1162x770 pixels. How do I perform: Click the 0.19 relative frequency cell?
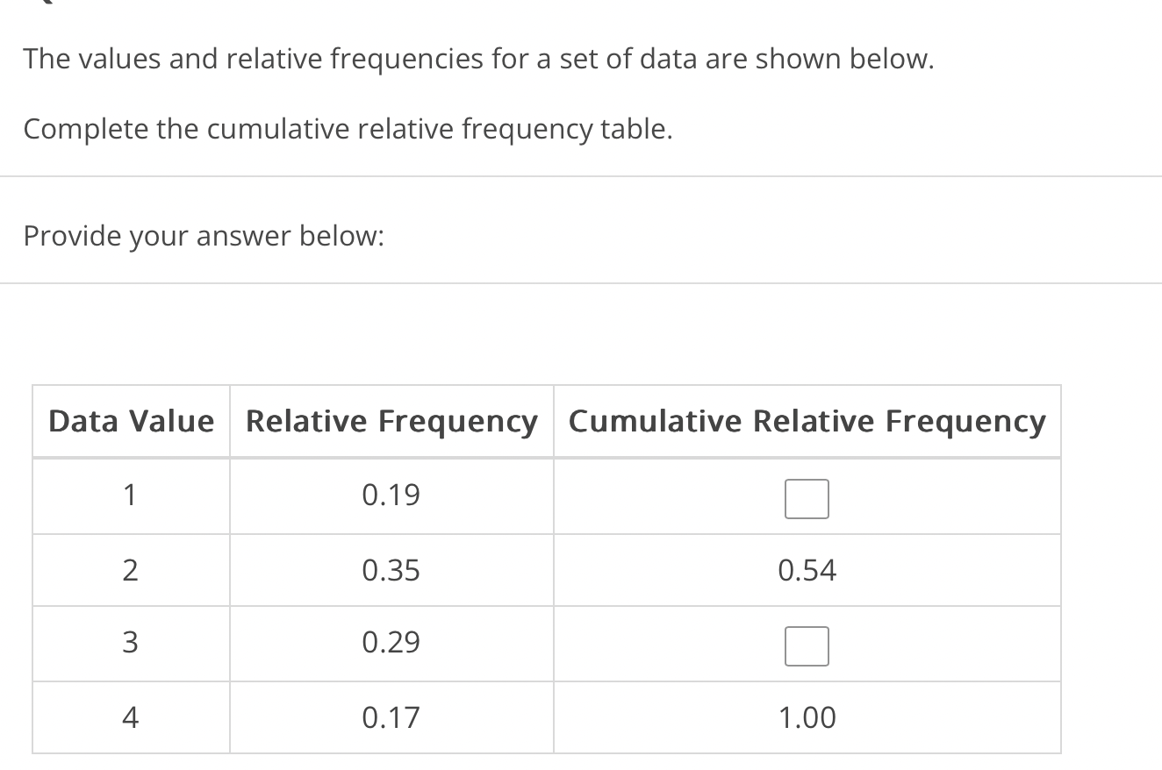pos(391,496)
